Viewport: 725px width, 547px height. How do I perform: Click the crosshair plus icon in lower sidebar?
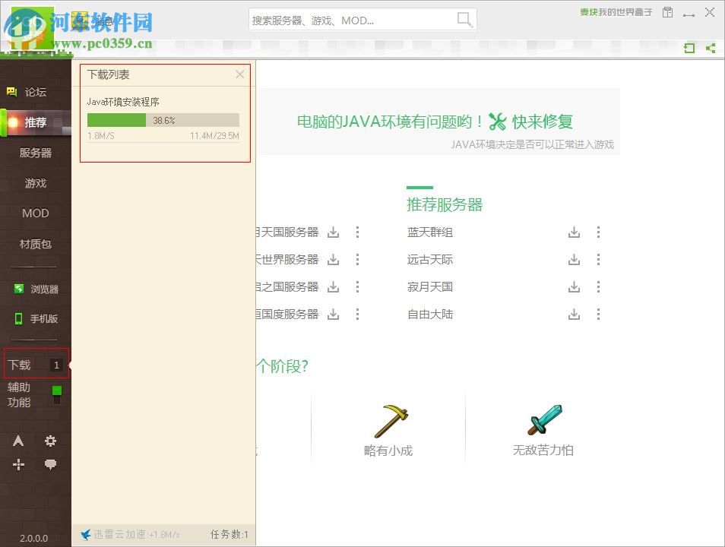coord(18,464)
